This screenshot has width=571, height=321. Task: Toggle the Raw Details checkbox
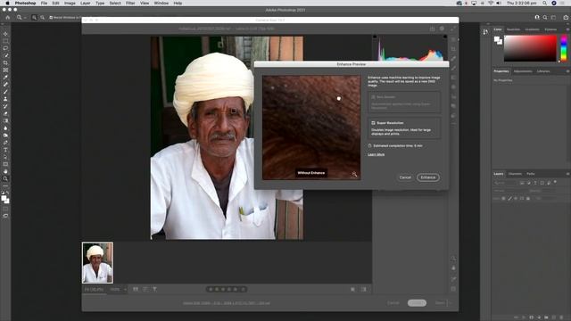tap(373, 97)
